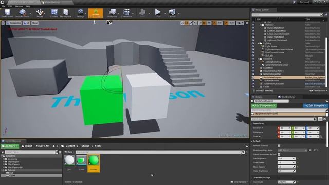Open the Lit view mode dropdown

[26, 23]
